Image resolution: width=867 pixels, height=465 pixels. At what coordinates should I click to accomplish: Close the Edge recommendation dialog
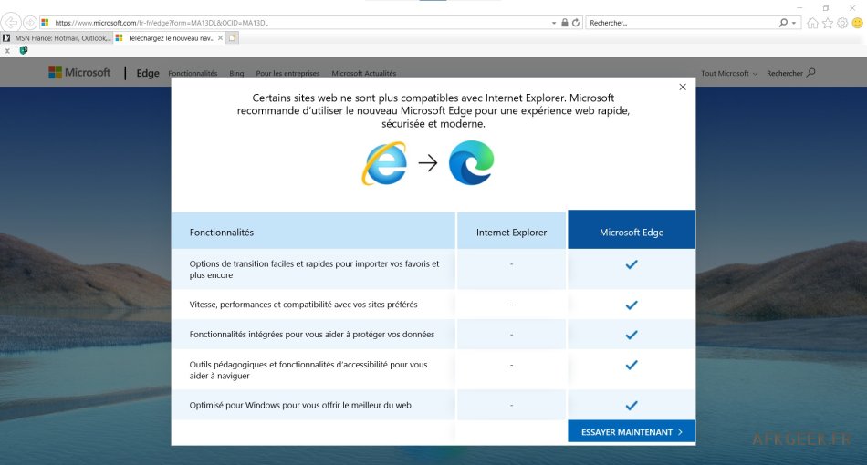point(683,87)
